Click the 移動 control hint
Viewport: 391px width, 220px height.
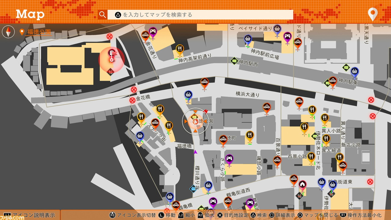click(x=166, y=215)
